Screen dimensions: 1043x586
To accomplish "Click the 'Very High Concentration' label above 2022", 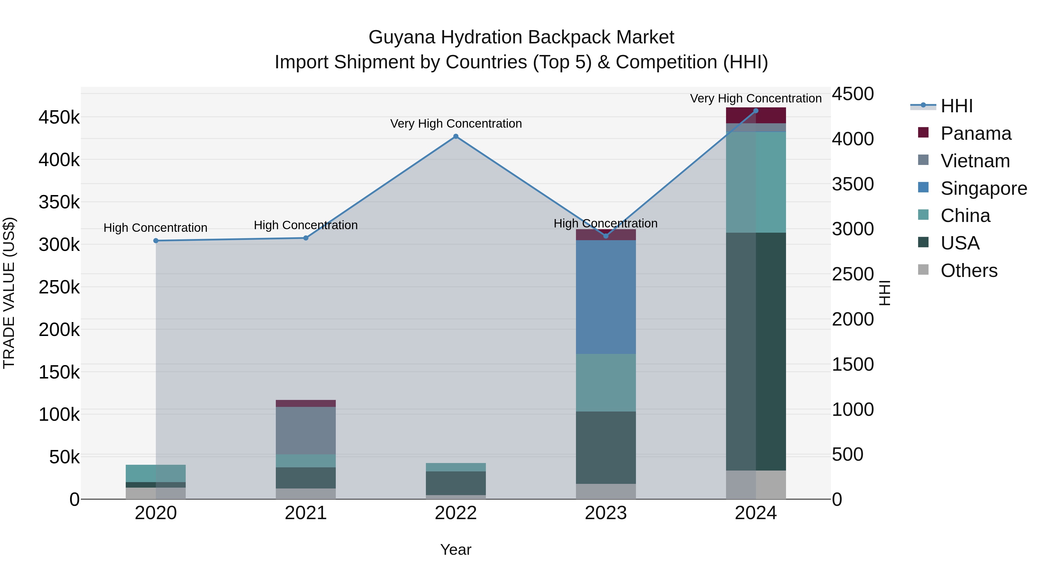I will pos(456,123).
